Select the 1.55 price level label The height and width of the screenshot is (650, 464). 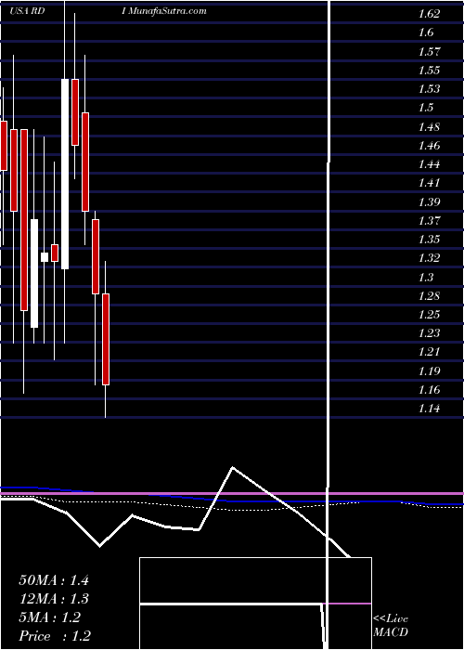tap(429, 71)
